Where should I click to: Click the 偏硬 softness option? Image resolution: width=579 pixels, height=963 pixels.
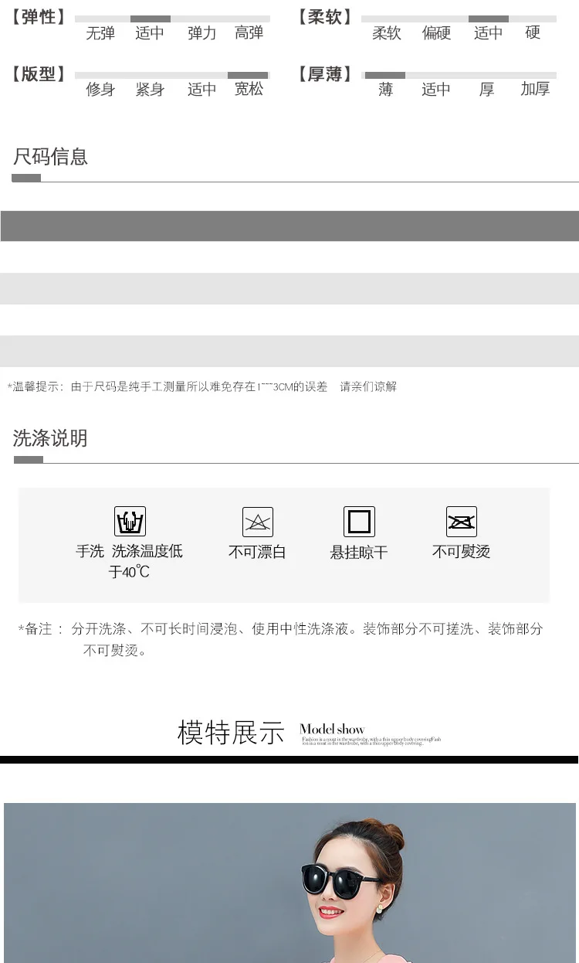[436, 33]
